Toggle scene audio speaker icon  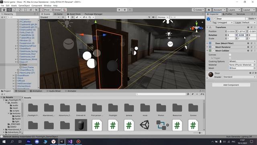[x=73, y=17]
